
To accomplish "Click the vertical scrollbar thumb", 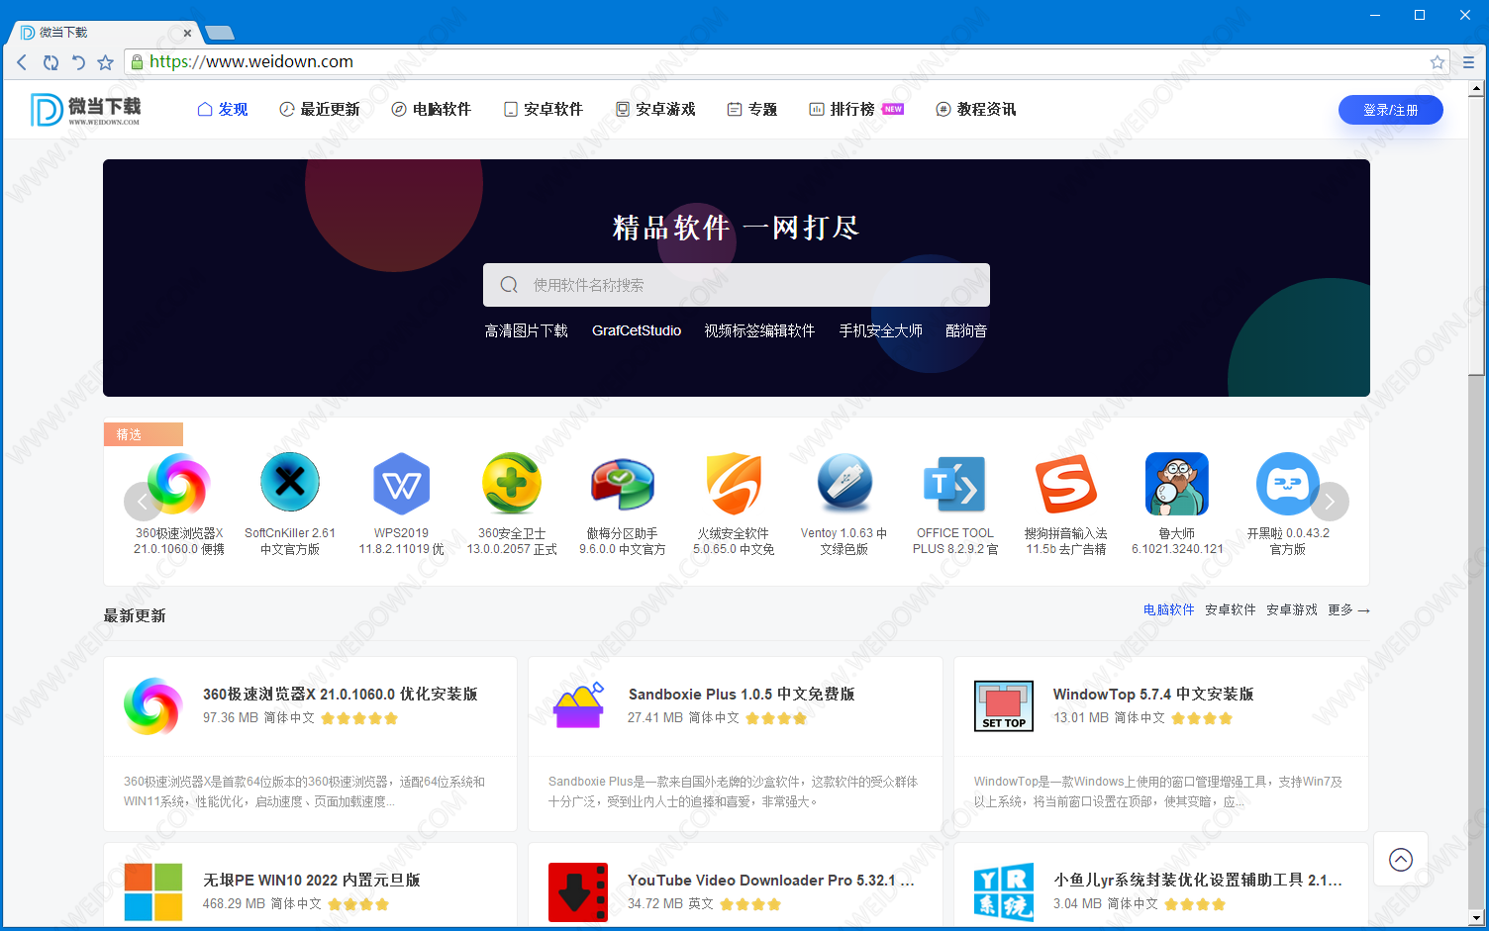I will [1476, 235].
